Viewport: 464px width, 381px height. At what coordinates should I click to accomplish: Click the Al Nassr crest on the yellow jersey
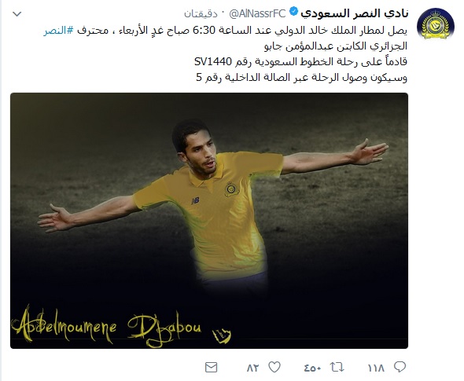click(232, 189)
